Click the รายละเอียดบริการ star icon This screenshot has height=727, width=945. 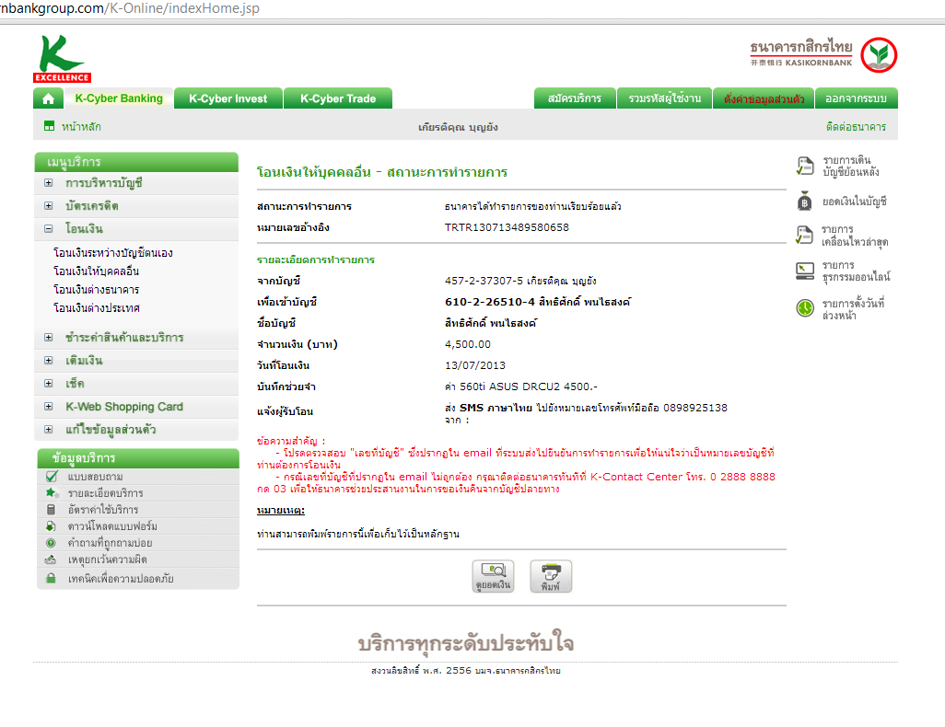[x=52, y=492]
